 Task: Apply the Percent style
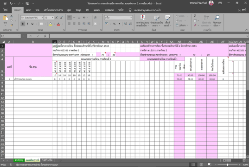click(x=114, y=24)
